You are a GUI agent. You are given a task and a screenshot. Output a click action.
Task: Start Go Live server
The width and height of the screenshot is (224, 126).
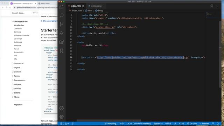pos(192,124)
